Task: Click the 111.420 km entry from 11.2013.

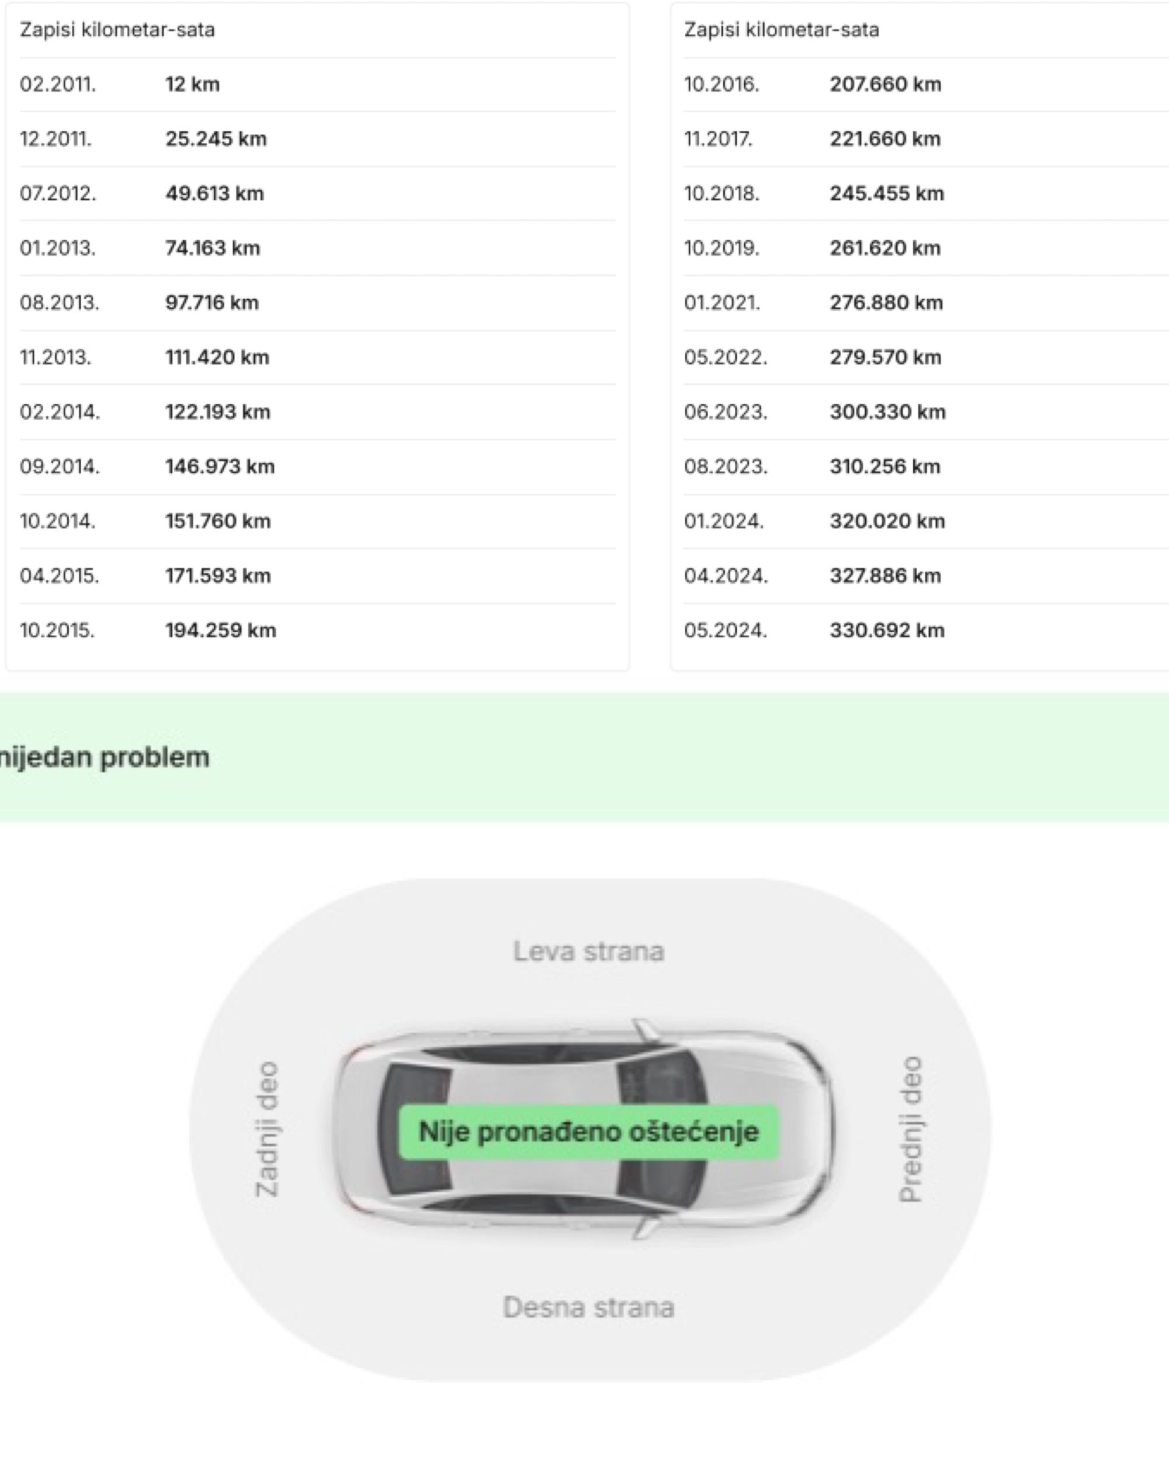Action: coord(217,357)
